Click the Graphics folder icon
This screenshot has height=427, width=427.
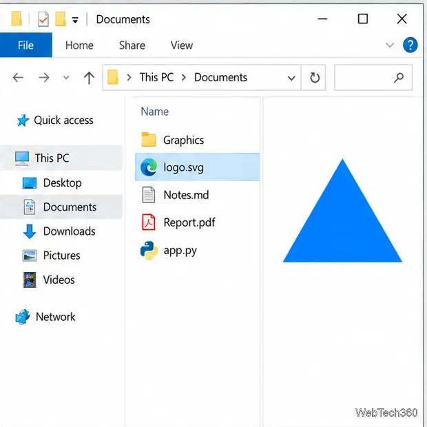pos(149,140)
